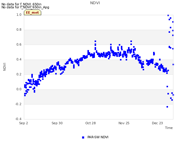
Task: Click the Sep 2 x-axis label
Action: tap(24, 123)
